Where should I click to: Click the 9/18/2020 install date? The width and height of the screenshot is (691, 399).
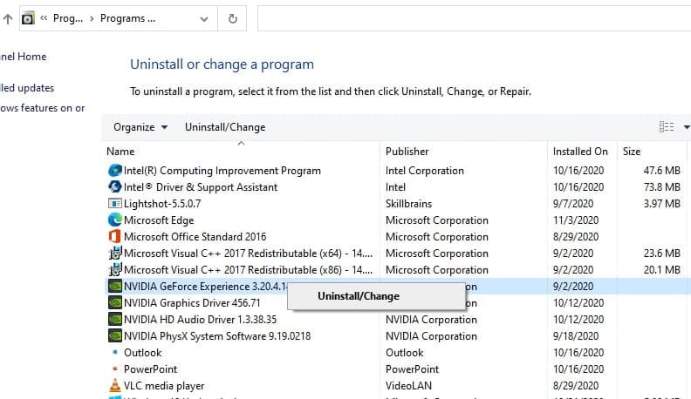576,336
